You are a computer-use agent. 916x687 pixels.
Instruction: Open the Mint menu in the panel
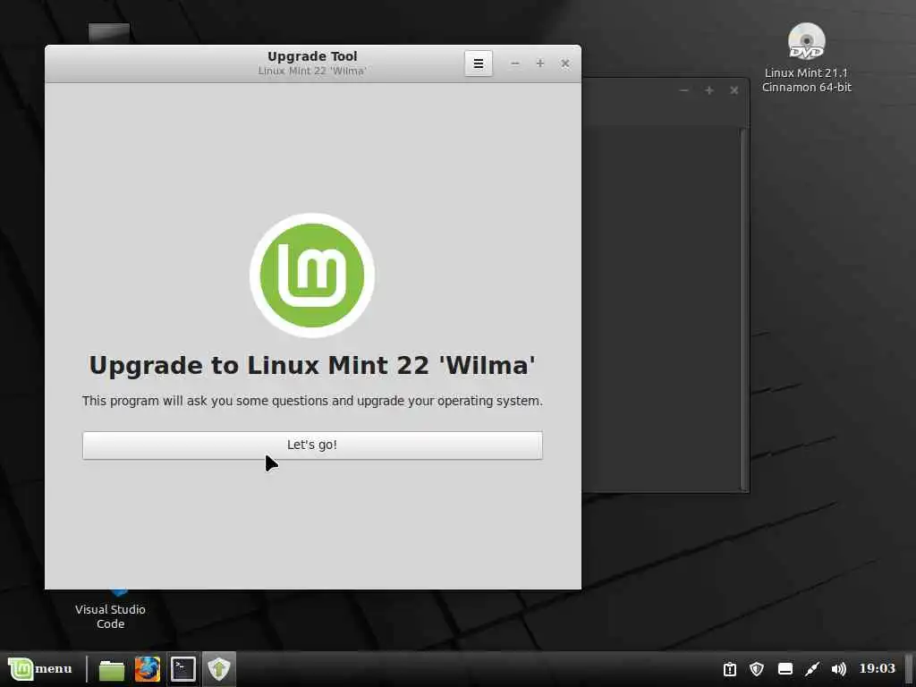[39, 668]
